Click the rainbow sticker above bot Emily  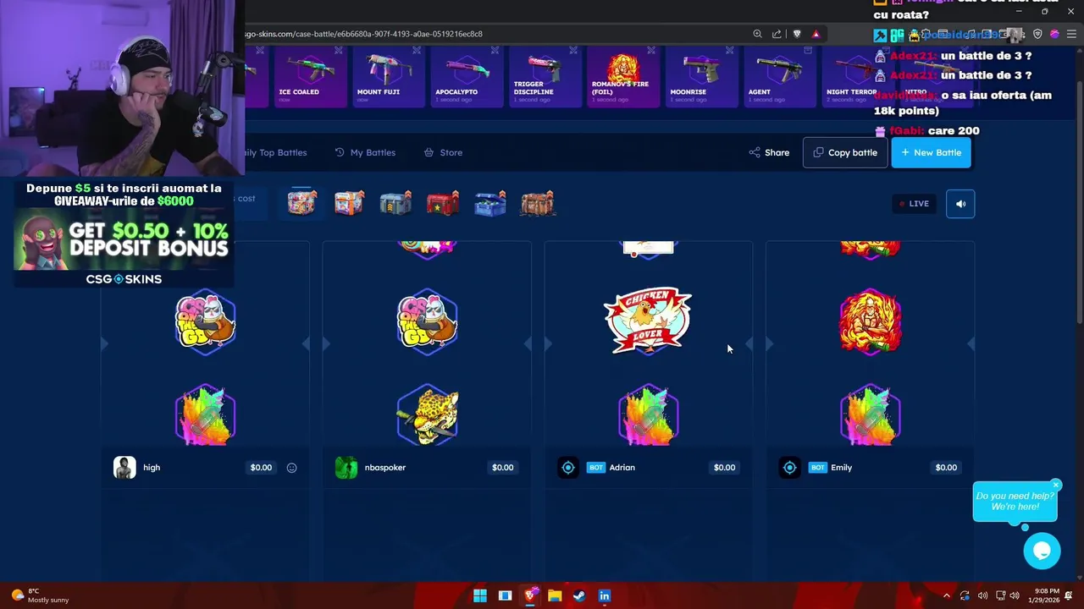870,415
